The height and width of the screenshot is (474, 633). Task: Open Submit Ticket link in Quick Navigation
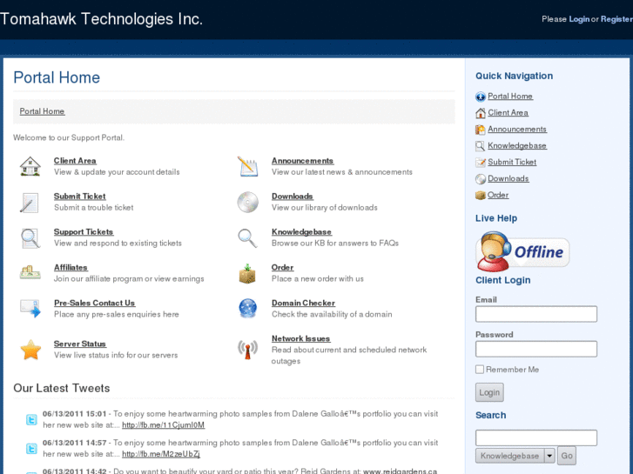[512, 162]
